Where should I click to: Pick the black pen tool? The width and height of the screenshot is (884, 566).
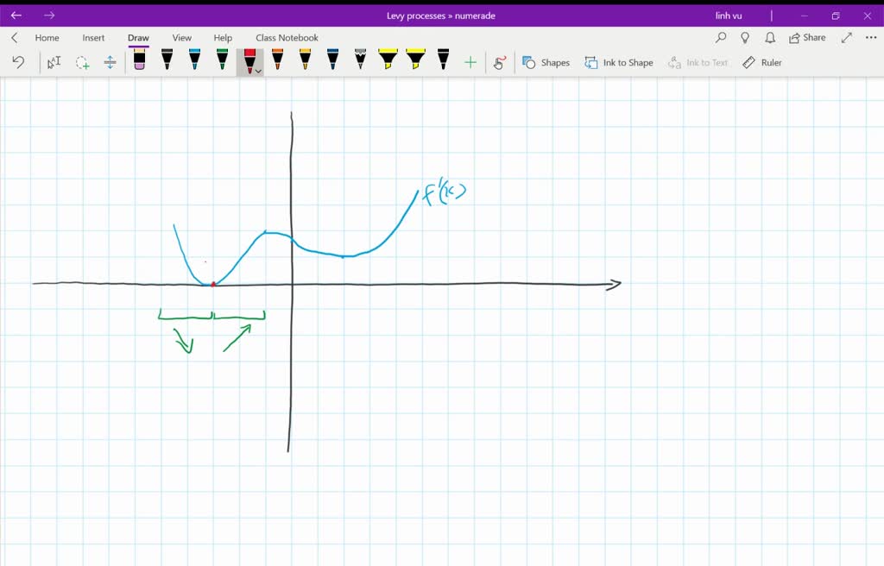[167, 60]
